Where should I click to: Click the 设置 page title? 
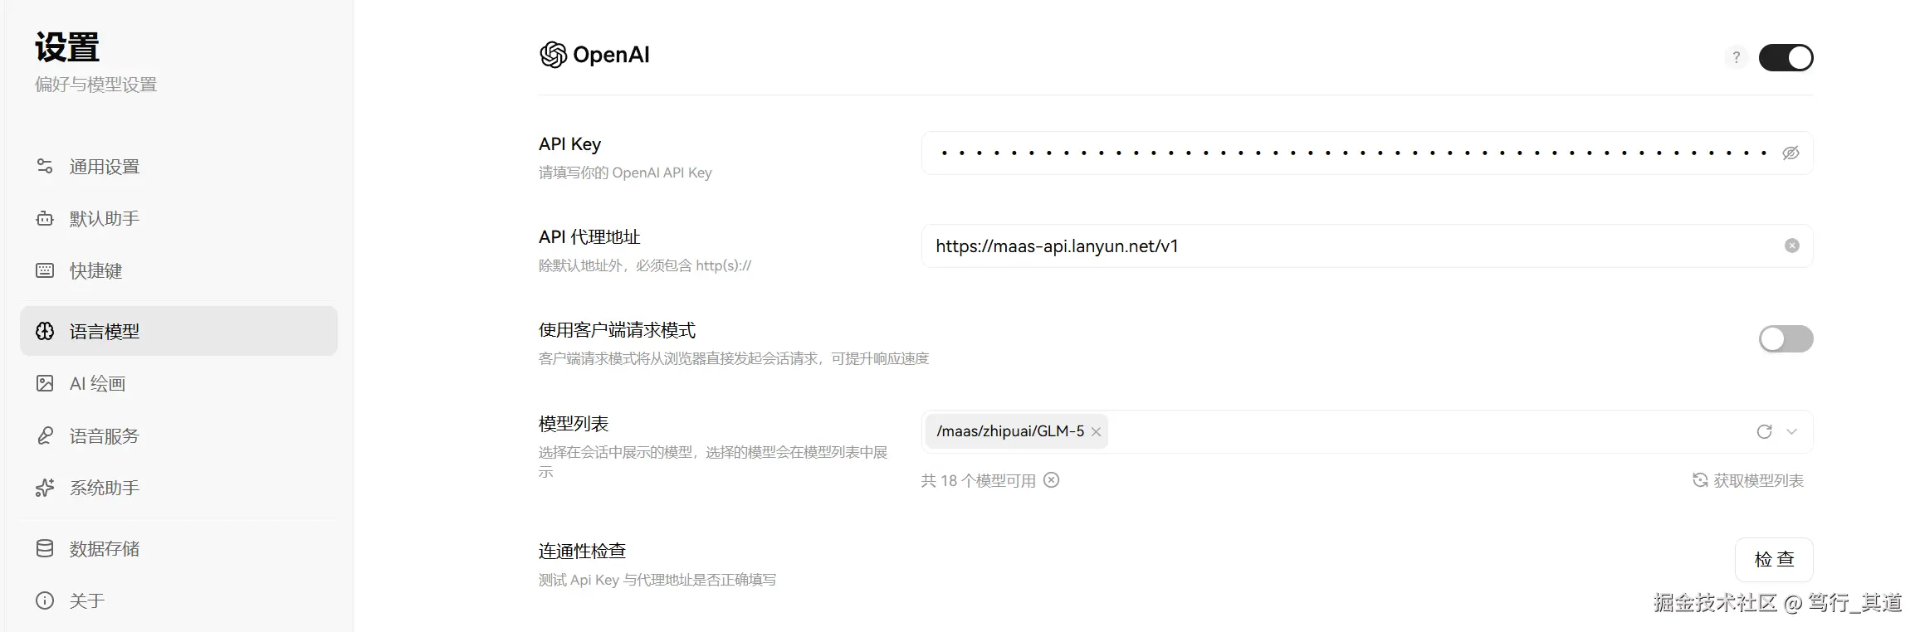pyautogui.click(x=67, y=47)
